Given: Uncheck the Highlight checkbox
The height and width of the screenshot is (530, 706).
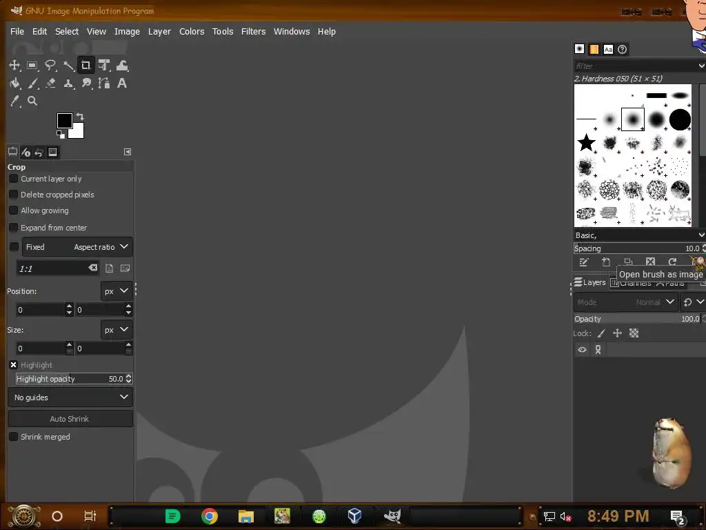Looking at the screenshot, I should coord(14,365).
